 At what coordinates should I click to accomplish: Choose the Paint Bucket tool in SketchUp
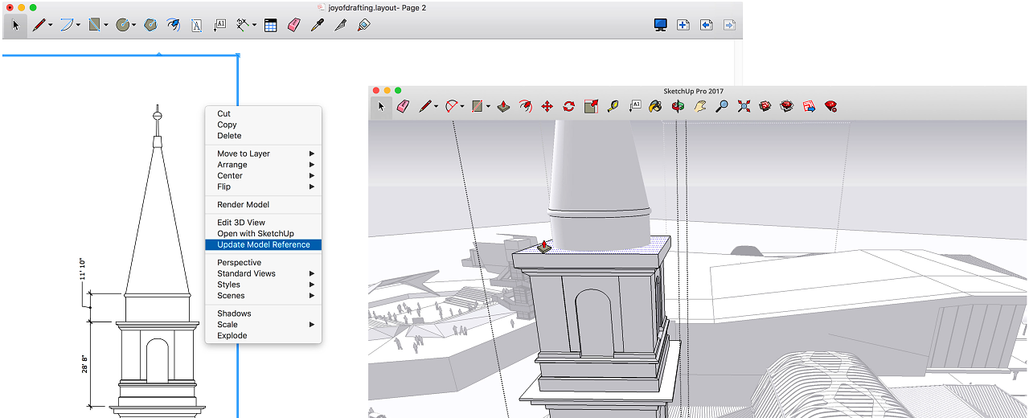coord(656,106)
